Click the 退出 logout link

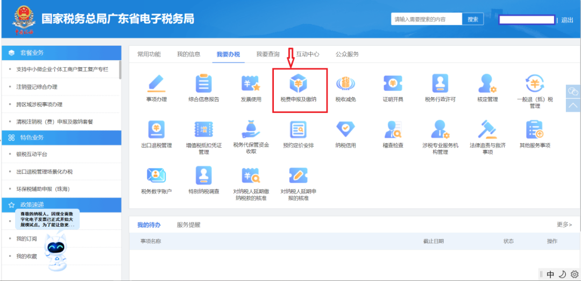coord(568,20)
